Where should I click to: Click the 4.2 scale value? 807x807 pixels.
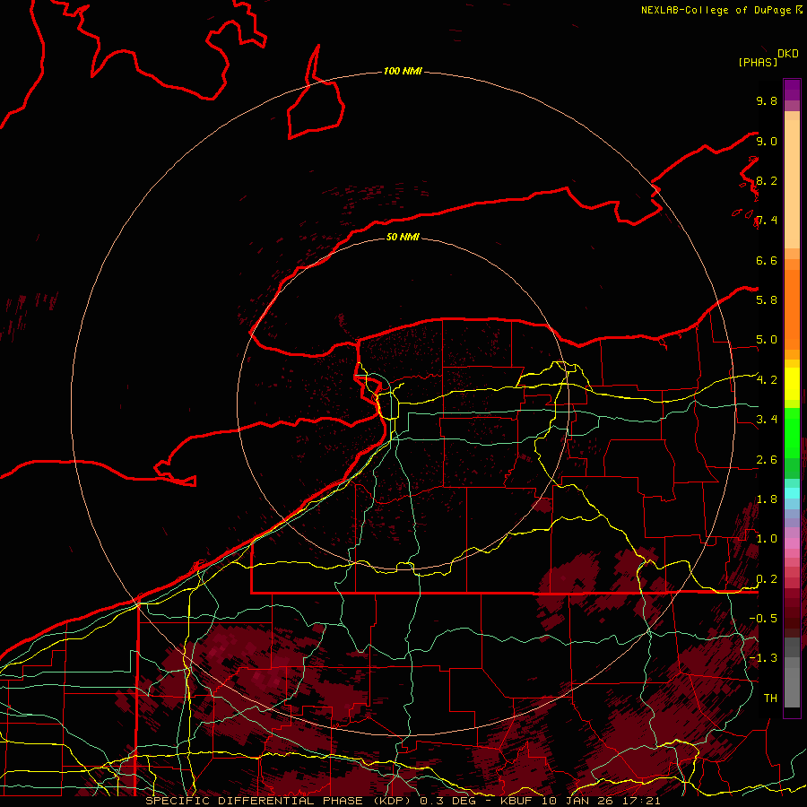point(767,380)
